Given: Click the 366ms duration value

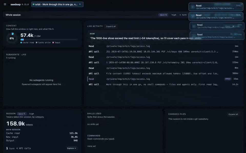Looking at the screenshot, I should click(235, 73).
